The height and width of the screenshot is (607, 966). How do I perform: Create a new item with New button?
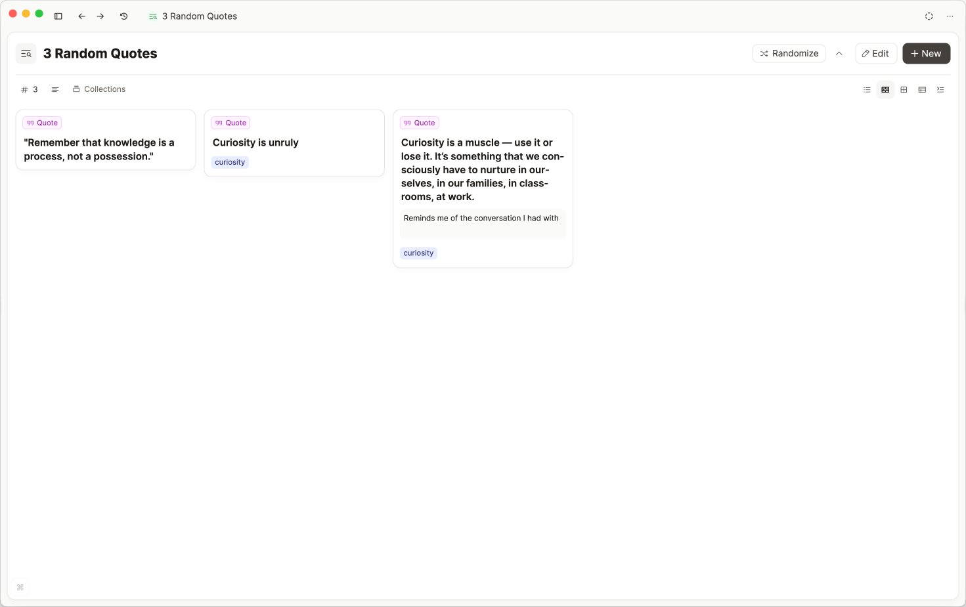pyautogui.click(x=926, y=54)
